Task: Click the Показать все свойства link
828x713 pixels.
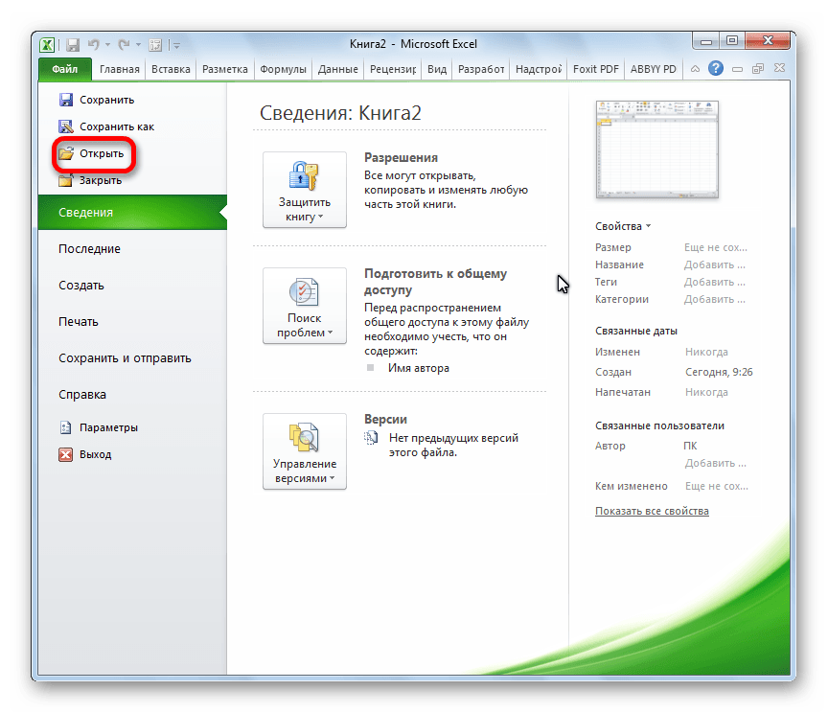Action: [x=652, y=511]
